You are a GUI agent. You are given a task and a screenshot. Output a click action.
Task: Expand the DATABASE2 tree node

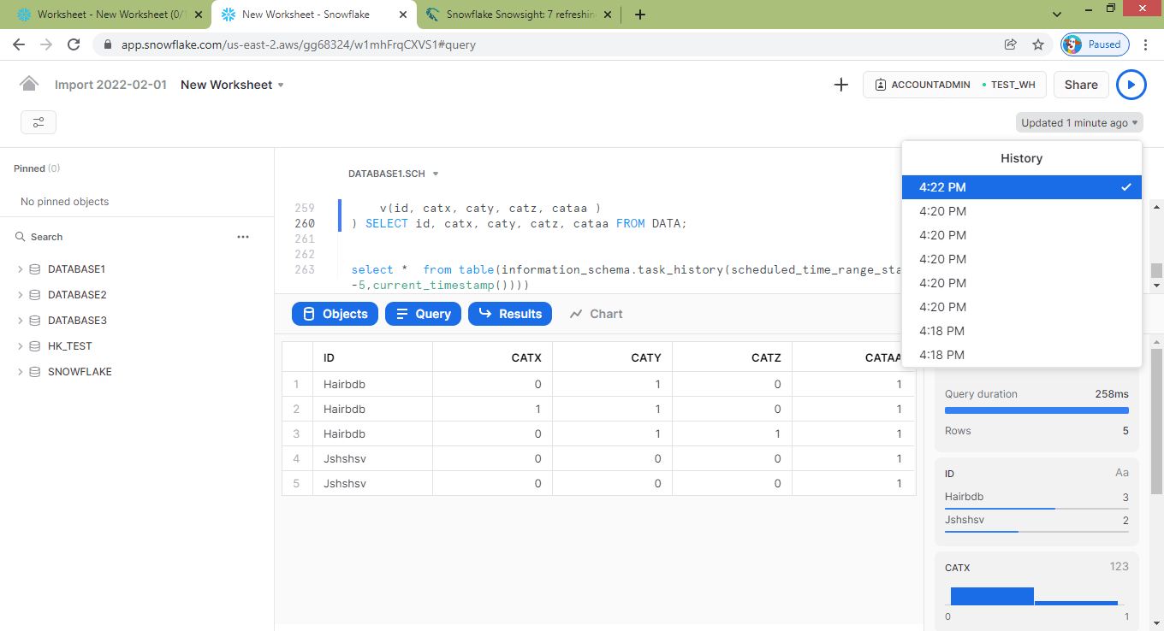pos(20,295)
